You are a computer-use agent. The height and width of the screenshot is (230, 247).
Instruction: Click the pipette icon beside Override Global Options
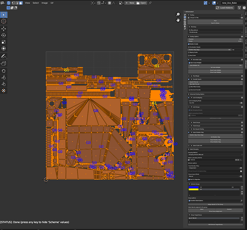coord(241,201)
